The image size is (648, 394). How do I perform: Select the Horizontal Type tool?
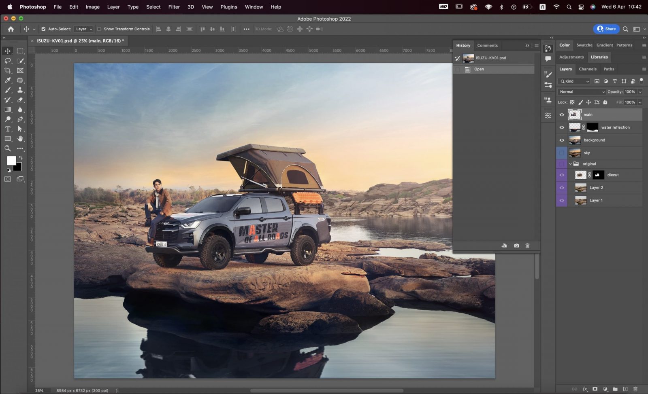(x=8, y=129)
